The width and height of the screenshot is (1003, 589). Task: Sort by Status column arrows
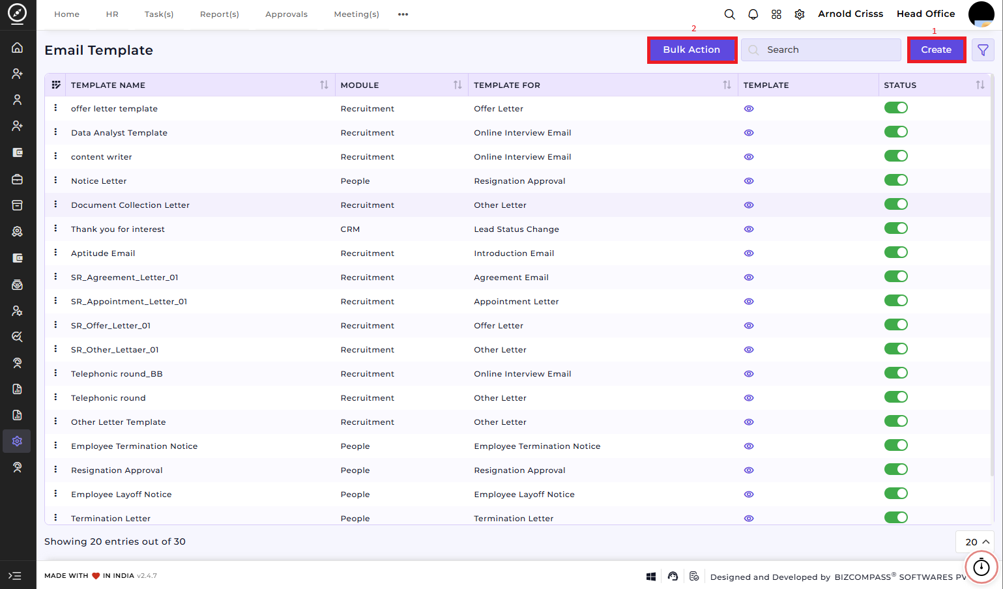980,85
